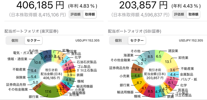
Task: Click the brown 証券商品先物 6.8 slice
Action: [x=137, y=69]
